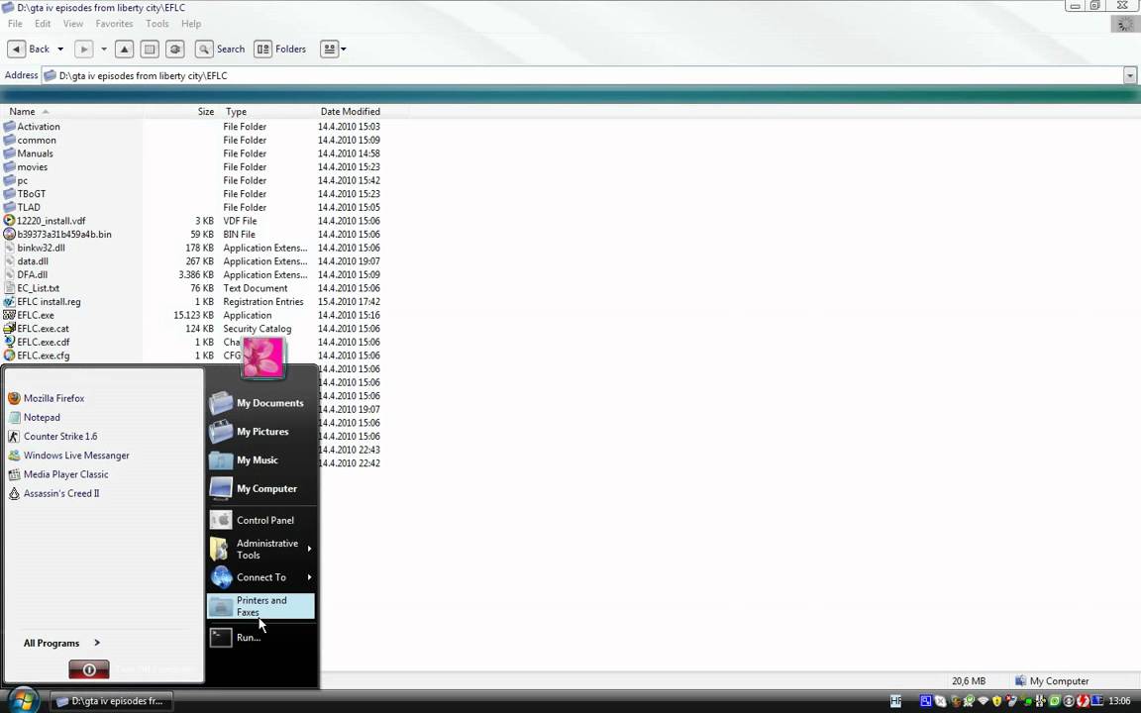Click the red power button
The height and width of the screenshot is (713, 1141).
pyautogui.click(x=89, y=669)
